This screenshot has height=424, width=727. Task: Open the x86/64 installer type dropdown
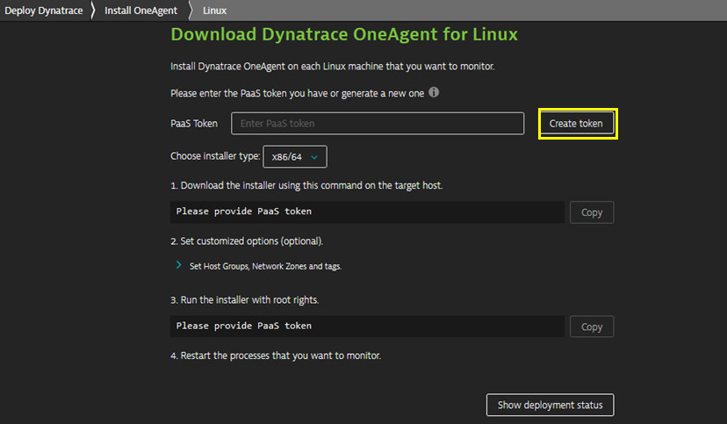295,157
